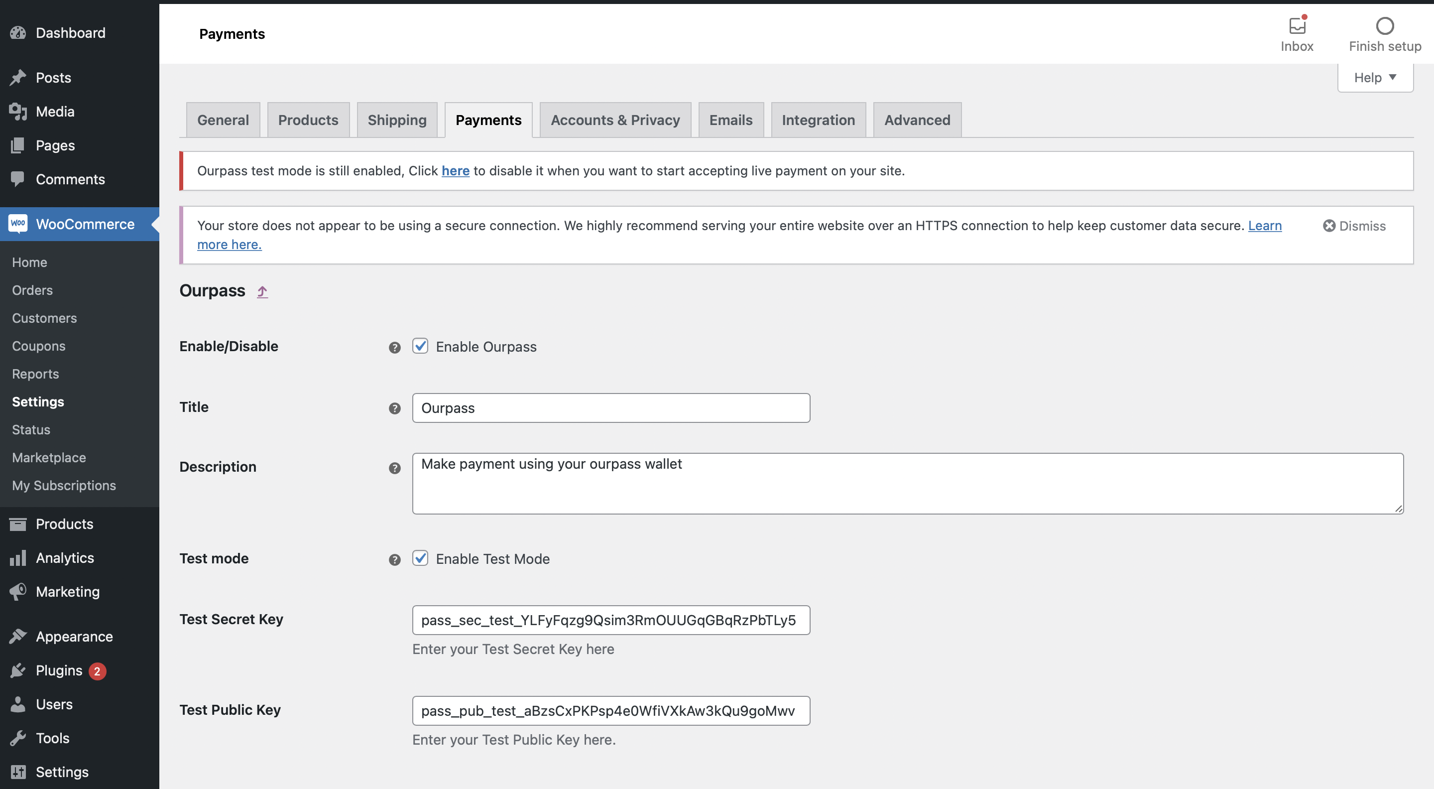Switch to the Shipping tab

tap(397, 120)
